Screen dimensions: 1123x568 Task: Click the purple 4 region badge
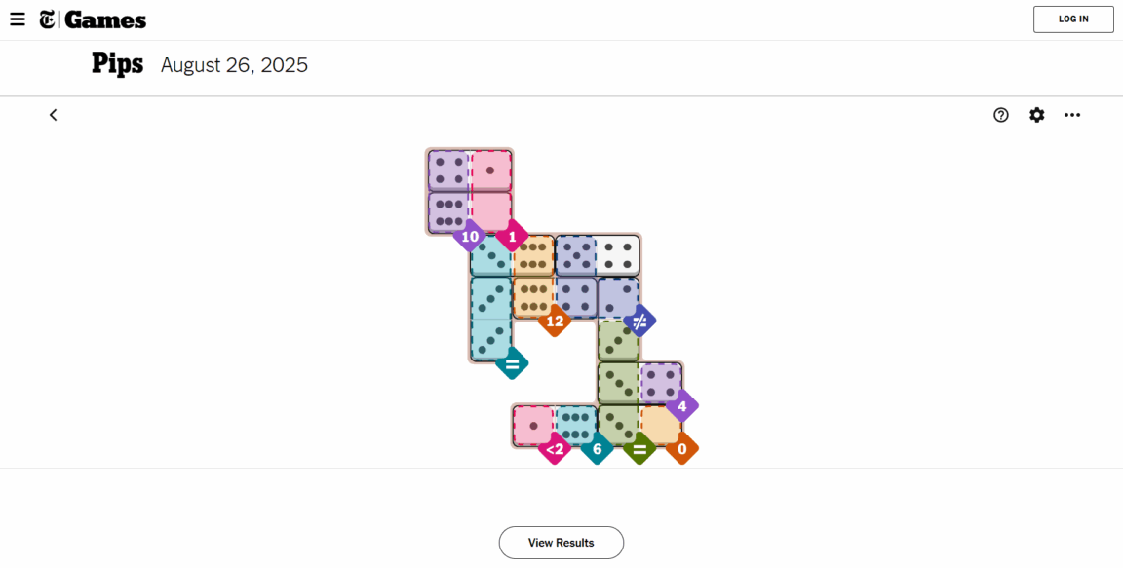pyautogui.click(x=681, y=406)
